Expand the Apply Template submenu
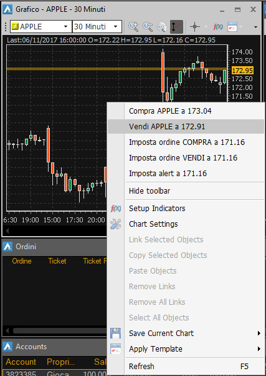The width and height of the screenshot is (266, 376). (259, 349)
